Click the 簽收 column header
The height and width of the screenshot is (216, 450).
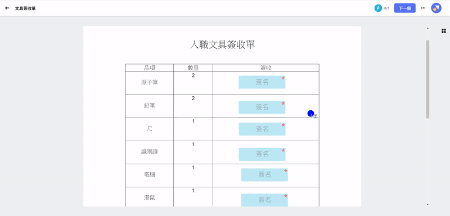(x=265, y=68)
